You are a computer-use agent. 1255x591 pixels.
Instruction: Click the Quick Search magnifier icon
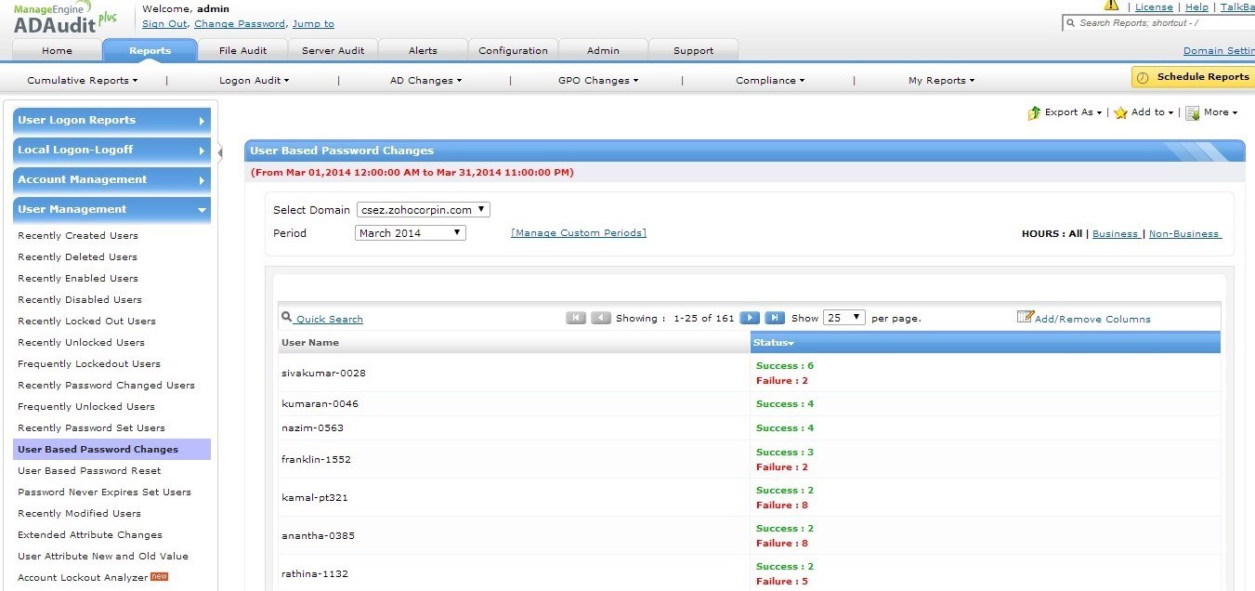pyautogui.click(x=286, y=317)
